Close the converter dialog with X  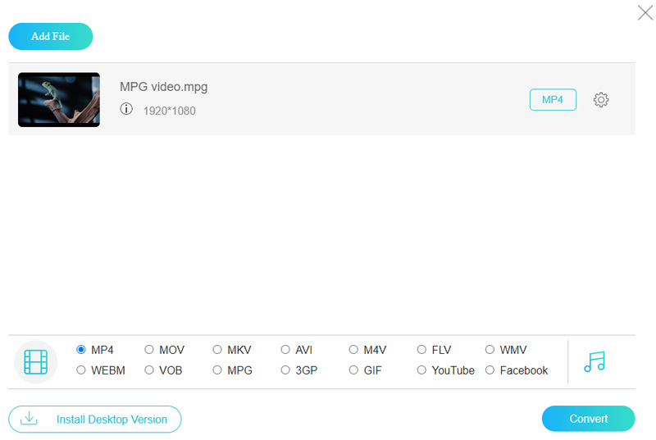pyautogui.click(x=645, y=12)
